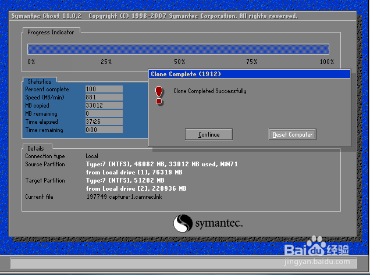The width and height of the screenshot is (370, 275).
Task: Click the 'MB copied' label
Action: [x=37, y=106]
